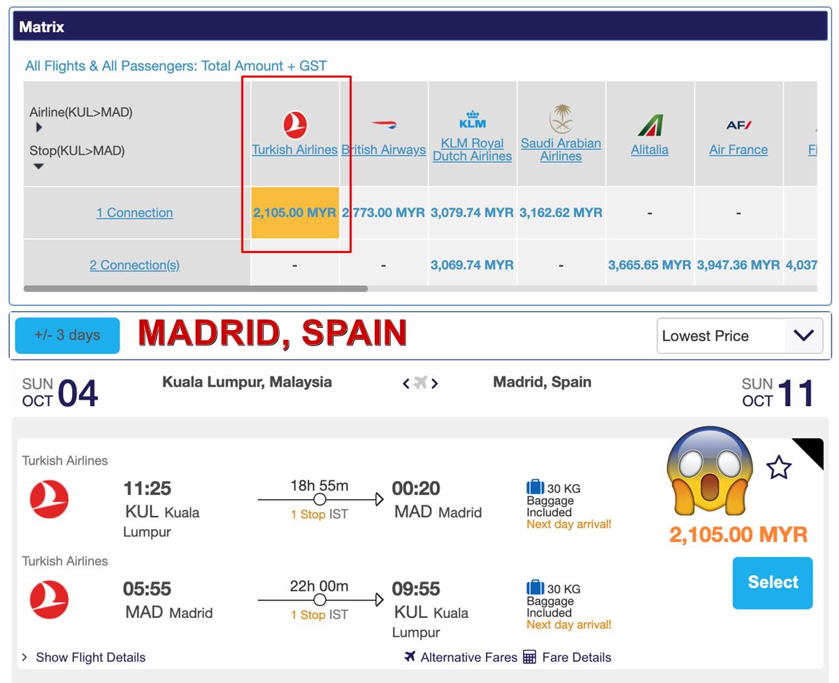839x683 pixels.
Task: Click the matrix horizontal scrollbar
Action: point(196,288)
